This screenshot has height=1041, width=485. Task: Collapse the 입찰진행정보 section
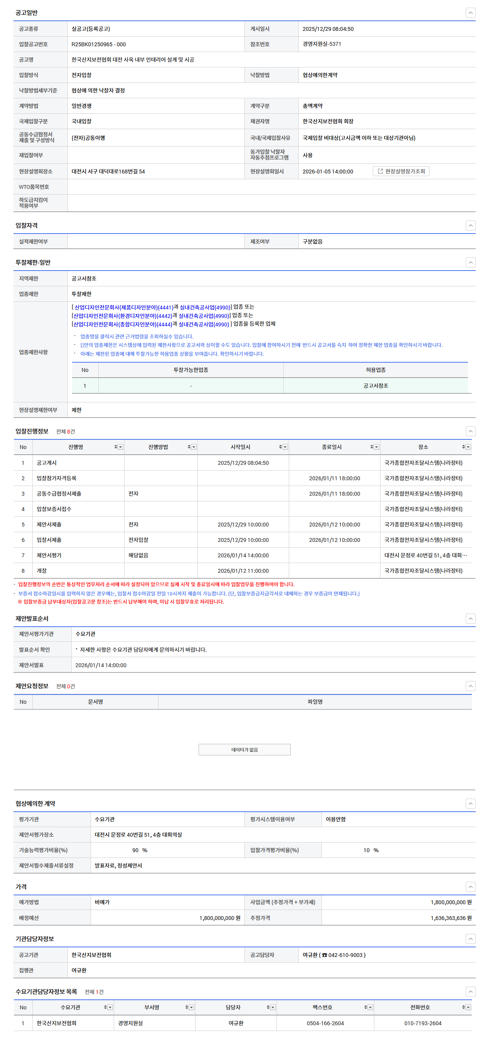click(x=470, y=431)
